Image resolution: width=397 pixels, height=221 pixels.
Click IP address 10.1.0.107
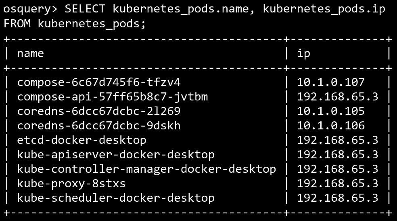(x=331, y=82)
